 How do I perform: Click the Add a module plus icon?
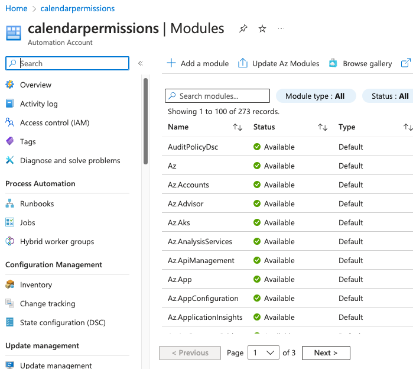171,63
